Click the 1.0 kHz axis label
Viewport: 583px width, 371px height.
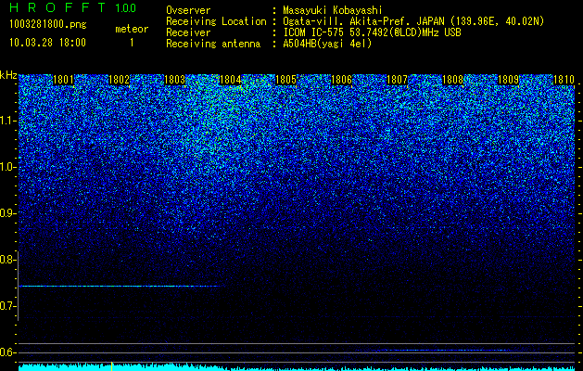point(7,167)
